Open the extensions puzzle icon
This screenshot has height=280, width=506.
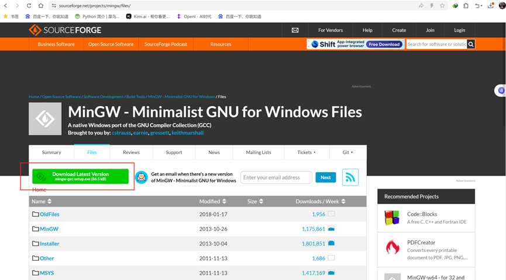[x=466, y=5]
